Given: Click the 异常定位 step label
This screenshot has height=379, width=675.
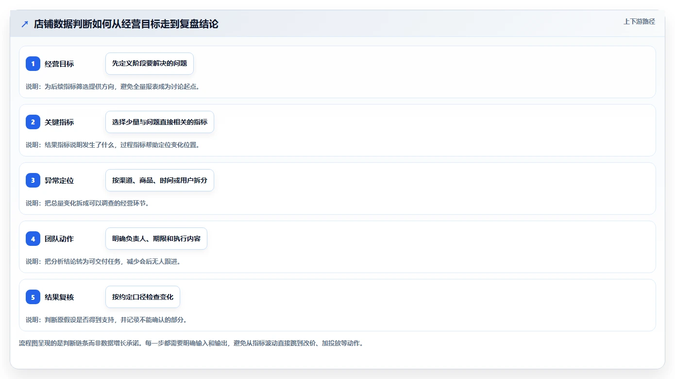Looking at the screenshot, I should tap(59, 180).
